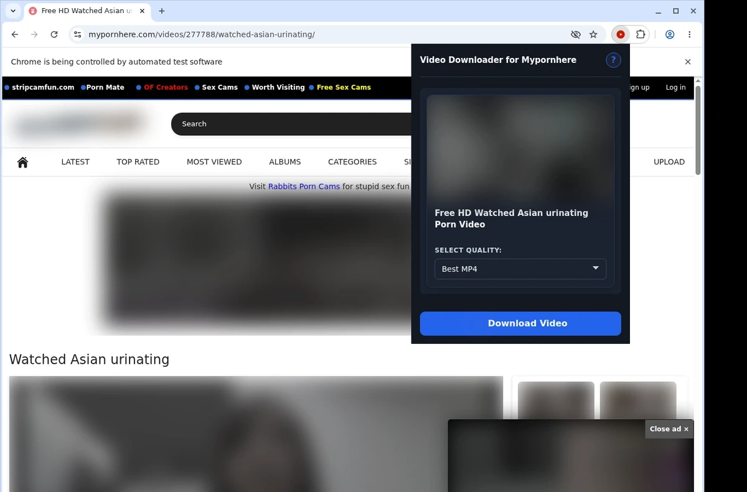Open a new browser tab
The height and width of the screenshot is (492, 747).
(162, 11)
